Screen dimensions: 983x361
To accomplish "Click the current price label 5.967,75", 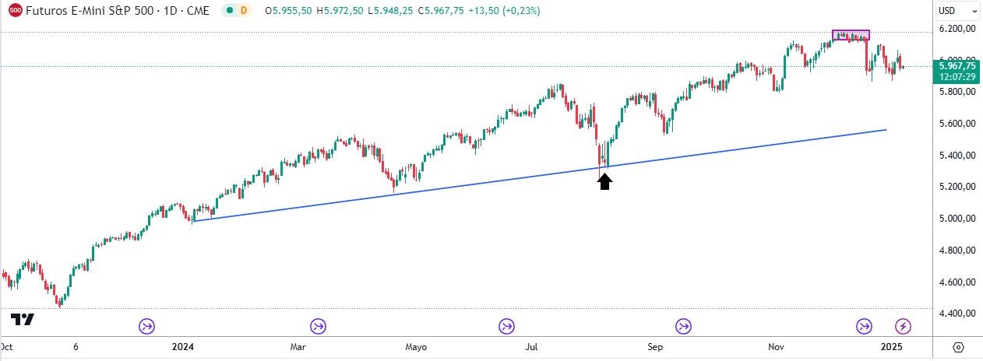I will pyautogui.click(x=957, y=67).
